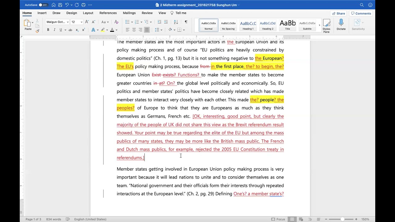The height and width of the screenshot is (222, 395).
Task: Select Justify alignment
Action: click(x=147, y=30)
